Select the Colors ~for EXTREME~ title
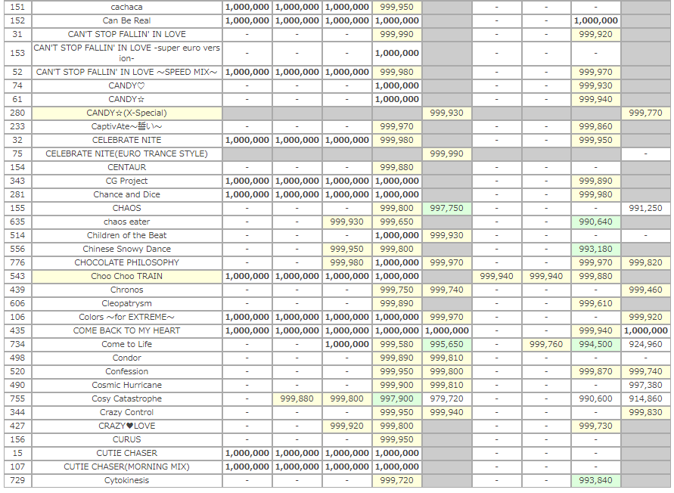This screenshot has height=493, width=674. tap(127, 318)
